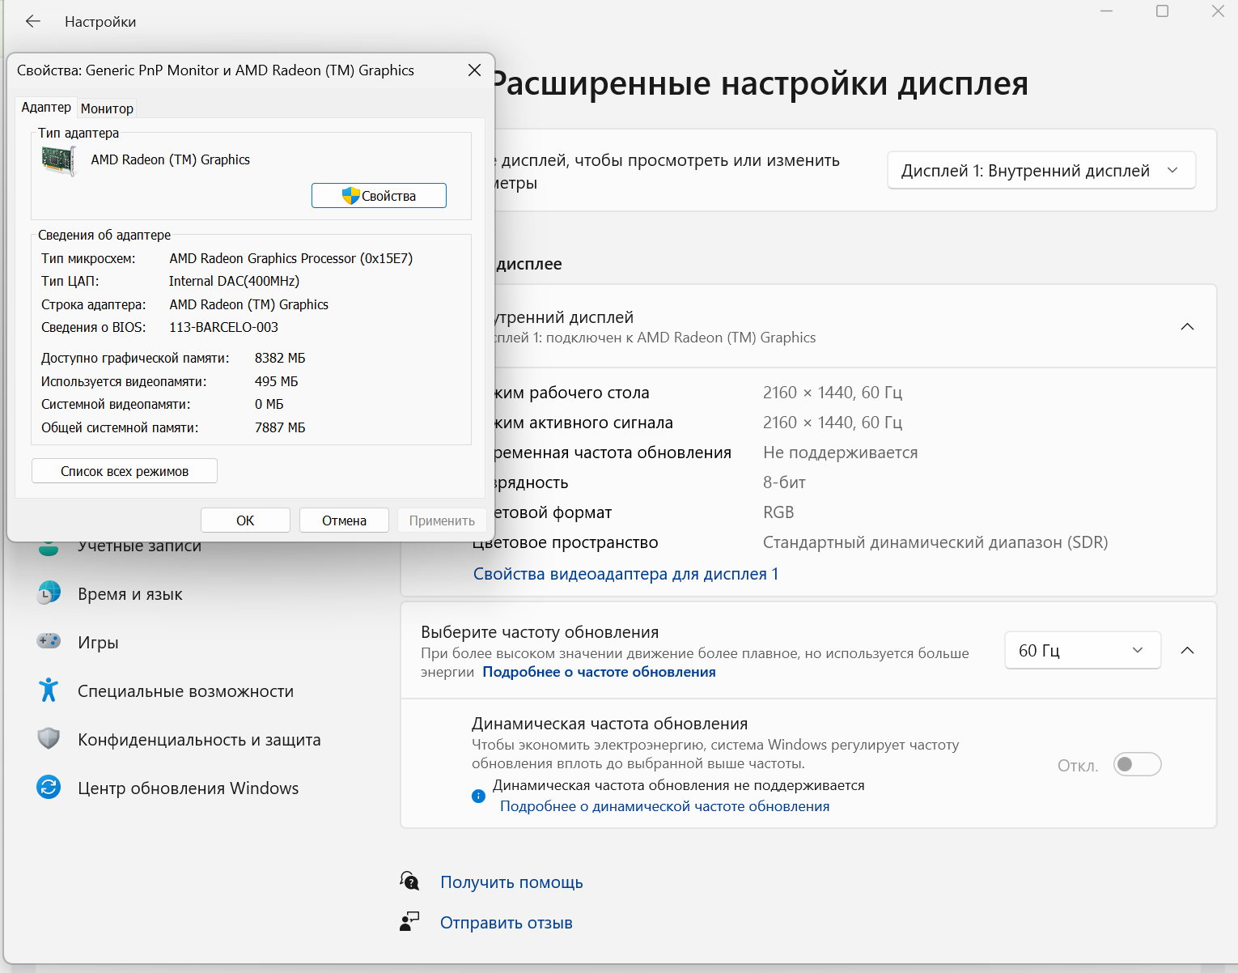This screenshot has width=1238, height=973.
Task: Close the adapter properties dialog
Action: [475, 70]
